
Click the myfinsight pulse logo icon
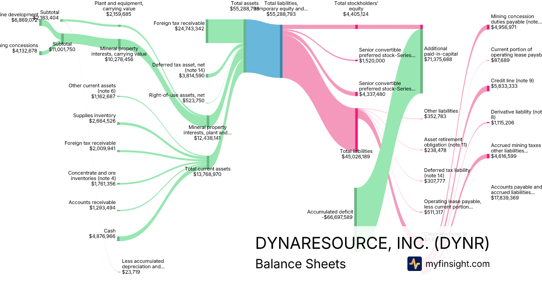pyautogui.click(x=414, y=264)
